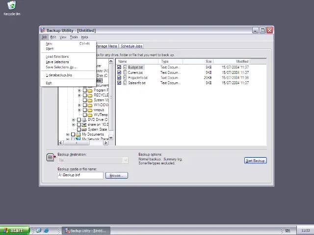Click the Budget.txt file icon
The image size is (314, 235).
pos(125,67)
